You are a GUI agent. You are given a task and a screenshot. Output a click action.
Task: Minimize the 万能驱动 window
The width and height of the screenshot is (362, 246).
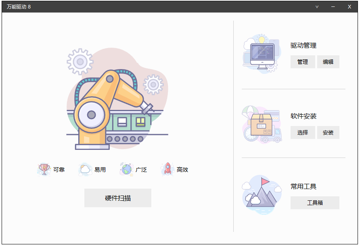pos(333,7)
